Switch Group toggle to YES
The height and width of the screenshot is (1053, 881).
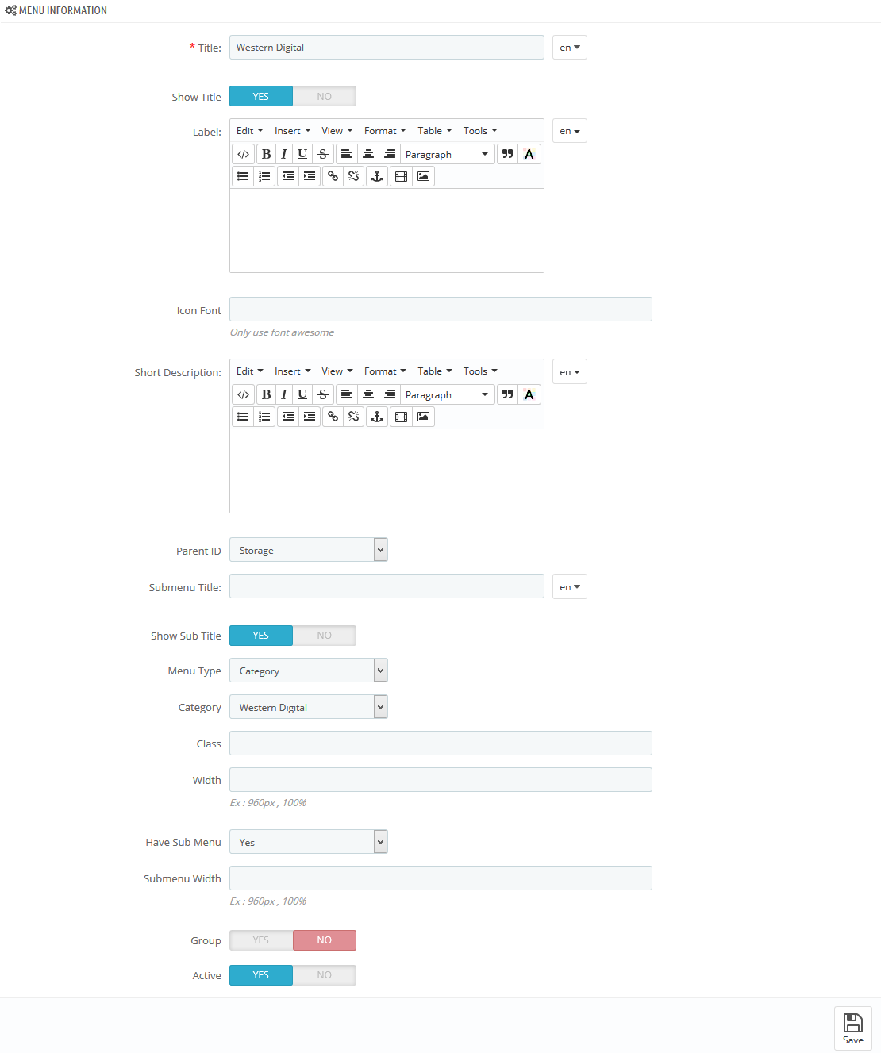[x=261, y=940]
